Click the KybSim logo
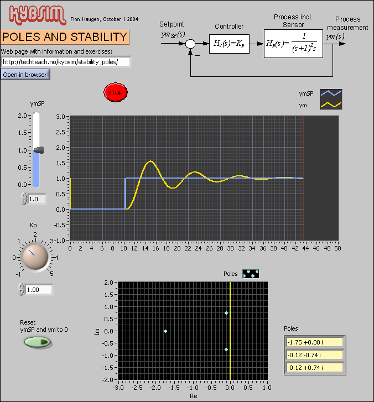This screenshot has width=374, height=402. pos(33,14)
